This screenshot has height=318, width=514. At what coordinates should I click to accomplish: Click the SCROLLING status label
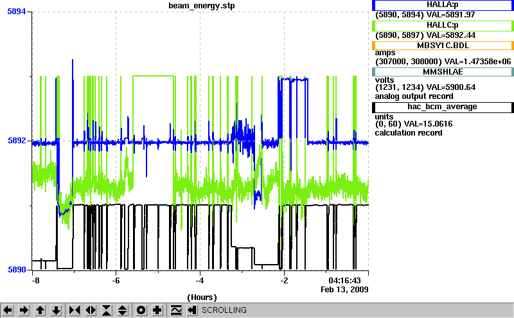coord(224,310)
